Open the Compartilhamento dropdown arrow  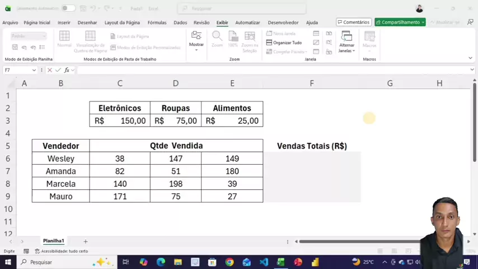click(x=423, y=22)
